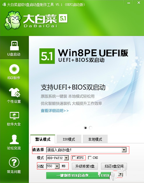
Task: Click the 一键制作USB启动盘 green button
Action: pos(72,176)
